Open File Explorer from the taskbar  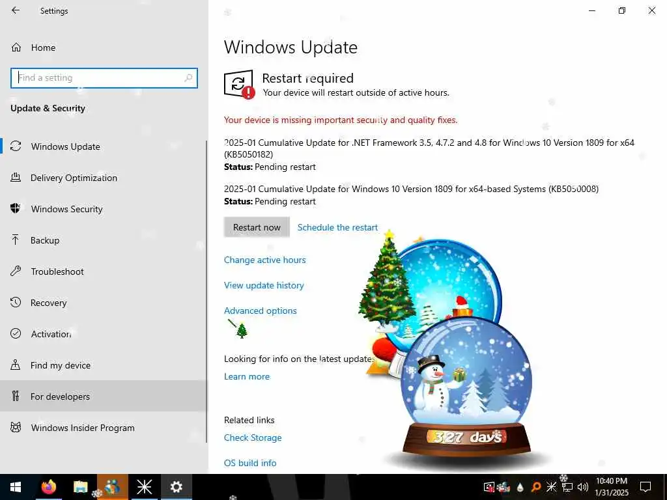[80, 487]
